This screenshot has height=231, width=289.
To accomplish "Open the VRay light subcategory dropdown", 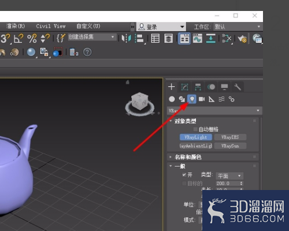I will (214, 111).
